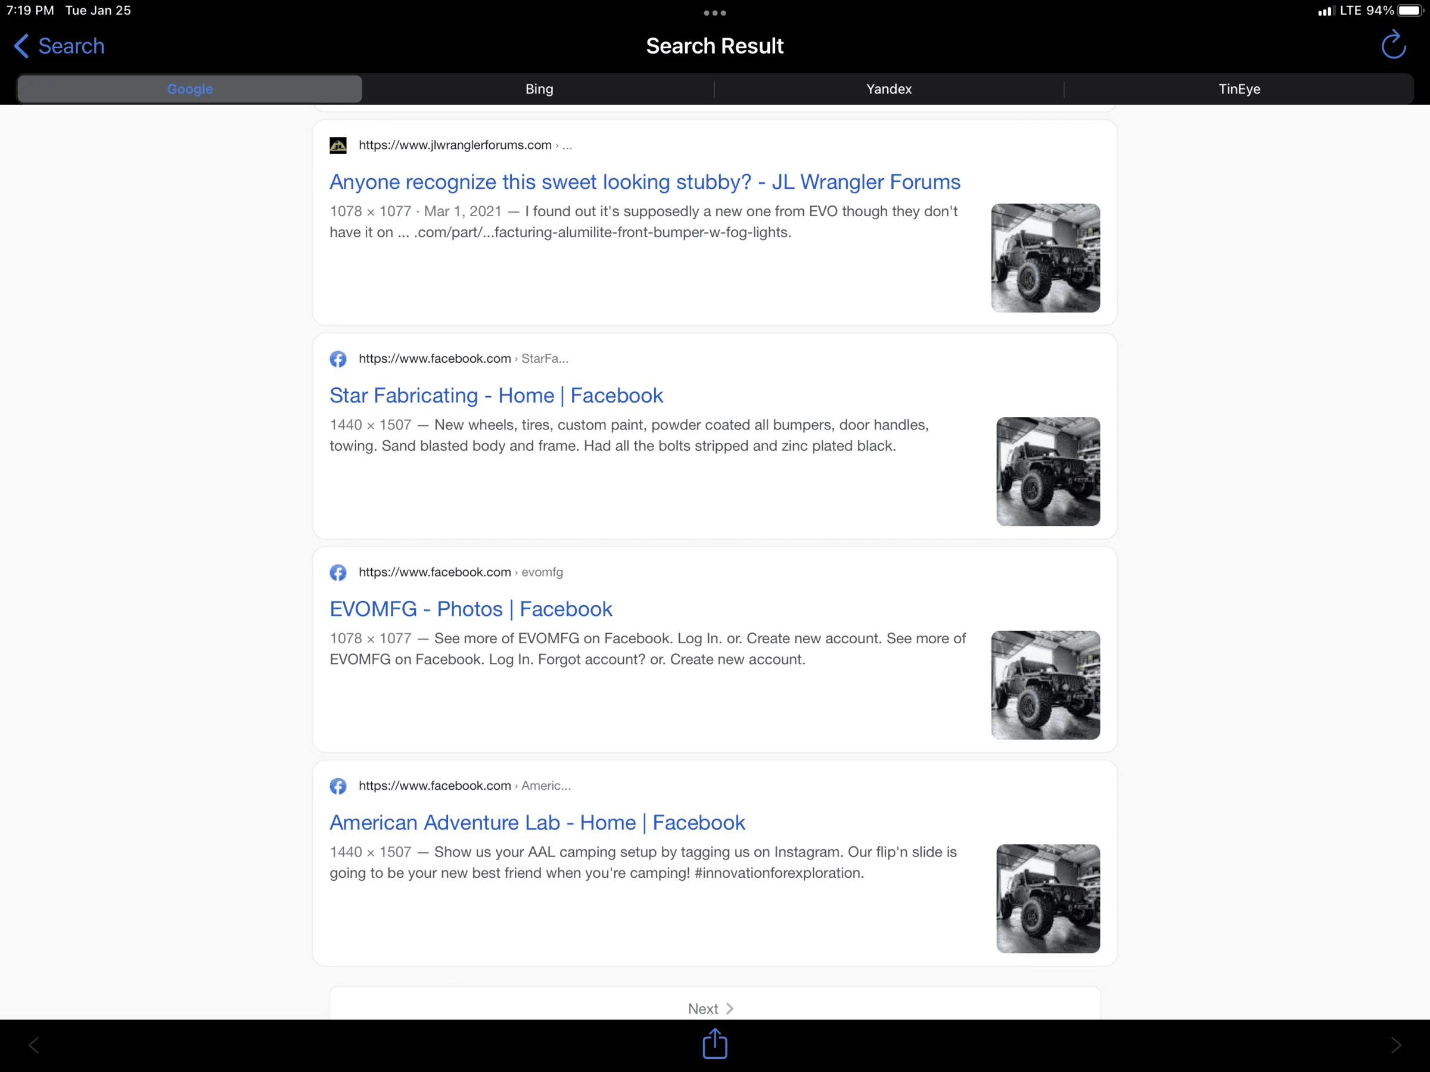Click the facebook.com › StarFa... URL

point(464,358)
